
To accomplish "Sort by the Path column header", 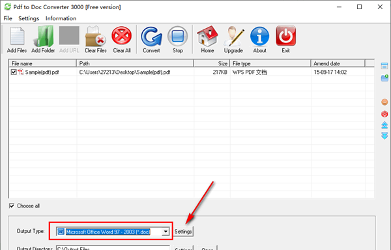I will [x=135, y=63].
